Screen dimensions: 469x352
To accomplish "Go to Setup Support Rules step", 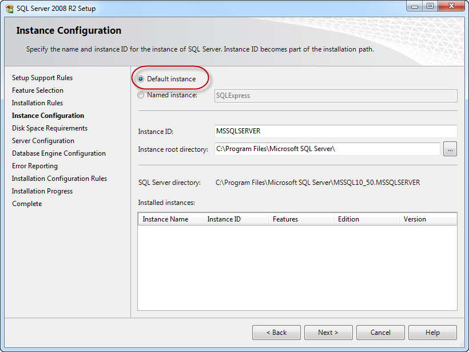I will pos(42,78).
